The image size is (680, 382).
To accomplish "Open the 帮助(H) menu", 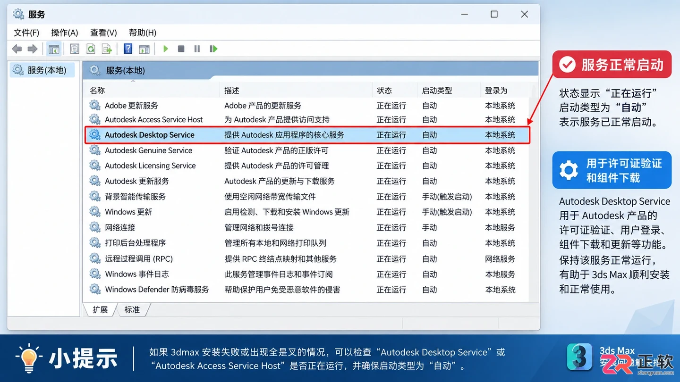I will click(x=143, y=33).
